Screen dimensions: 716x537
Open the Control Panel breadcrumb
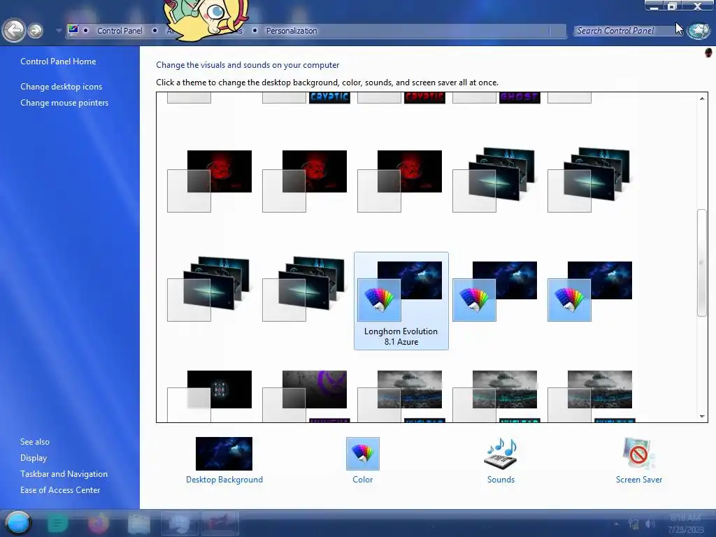tap(120, 31)
